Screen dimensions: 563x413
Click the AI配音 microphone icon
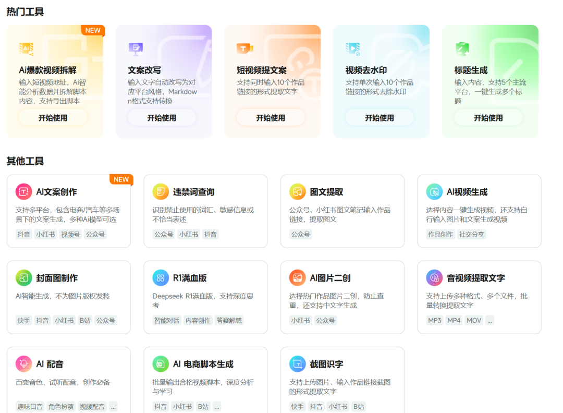tap(25, 364)
